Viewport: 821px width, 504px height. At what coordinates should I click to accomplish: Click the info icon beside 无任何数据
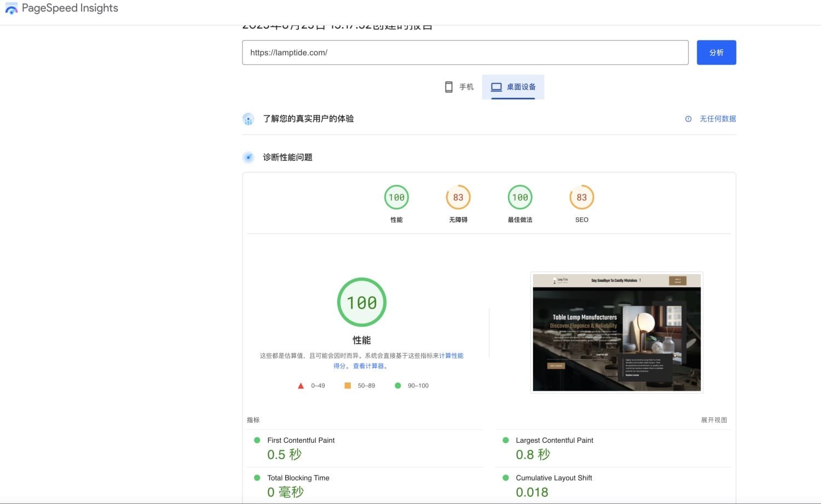pos(688,119)
